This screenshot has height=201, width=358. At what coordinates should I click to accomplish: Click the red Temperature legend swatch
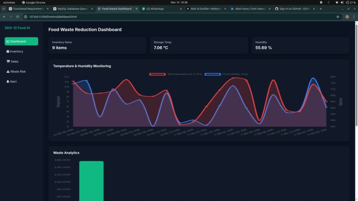coord(157,74)
